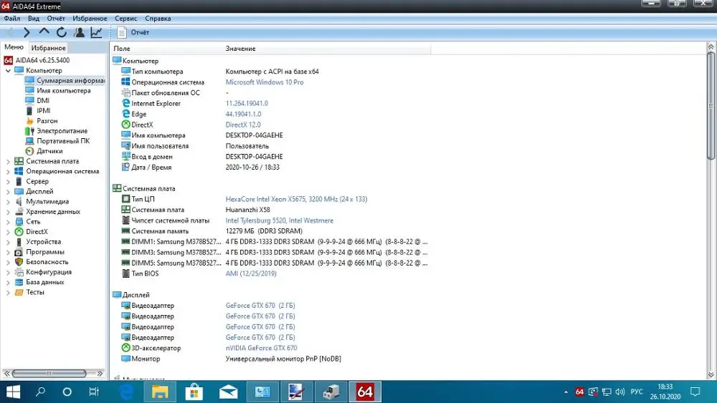717x403 pixels.
Task: Select the DIMM1: Samsung memory row
Action: [275, 241]
